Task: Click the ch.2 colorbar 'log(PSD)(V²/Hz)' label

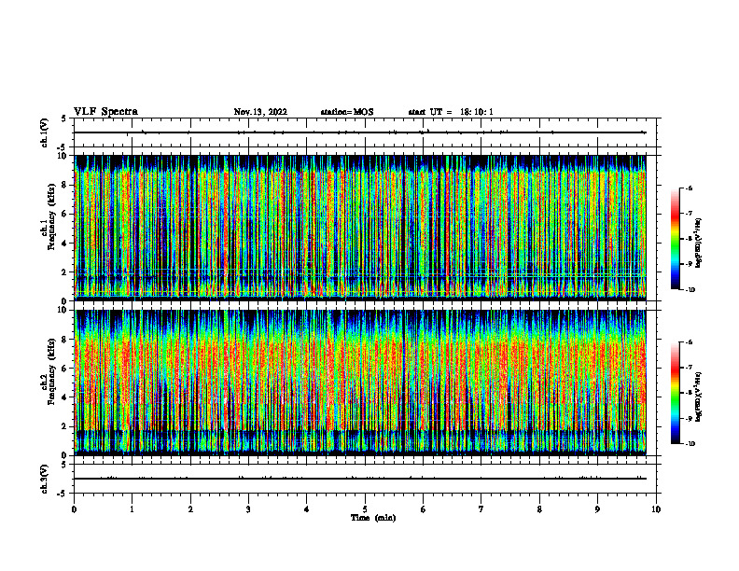Action: [699, 397]
